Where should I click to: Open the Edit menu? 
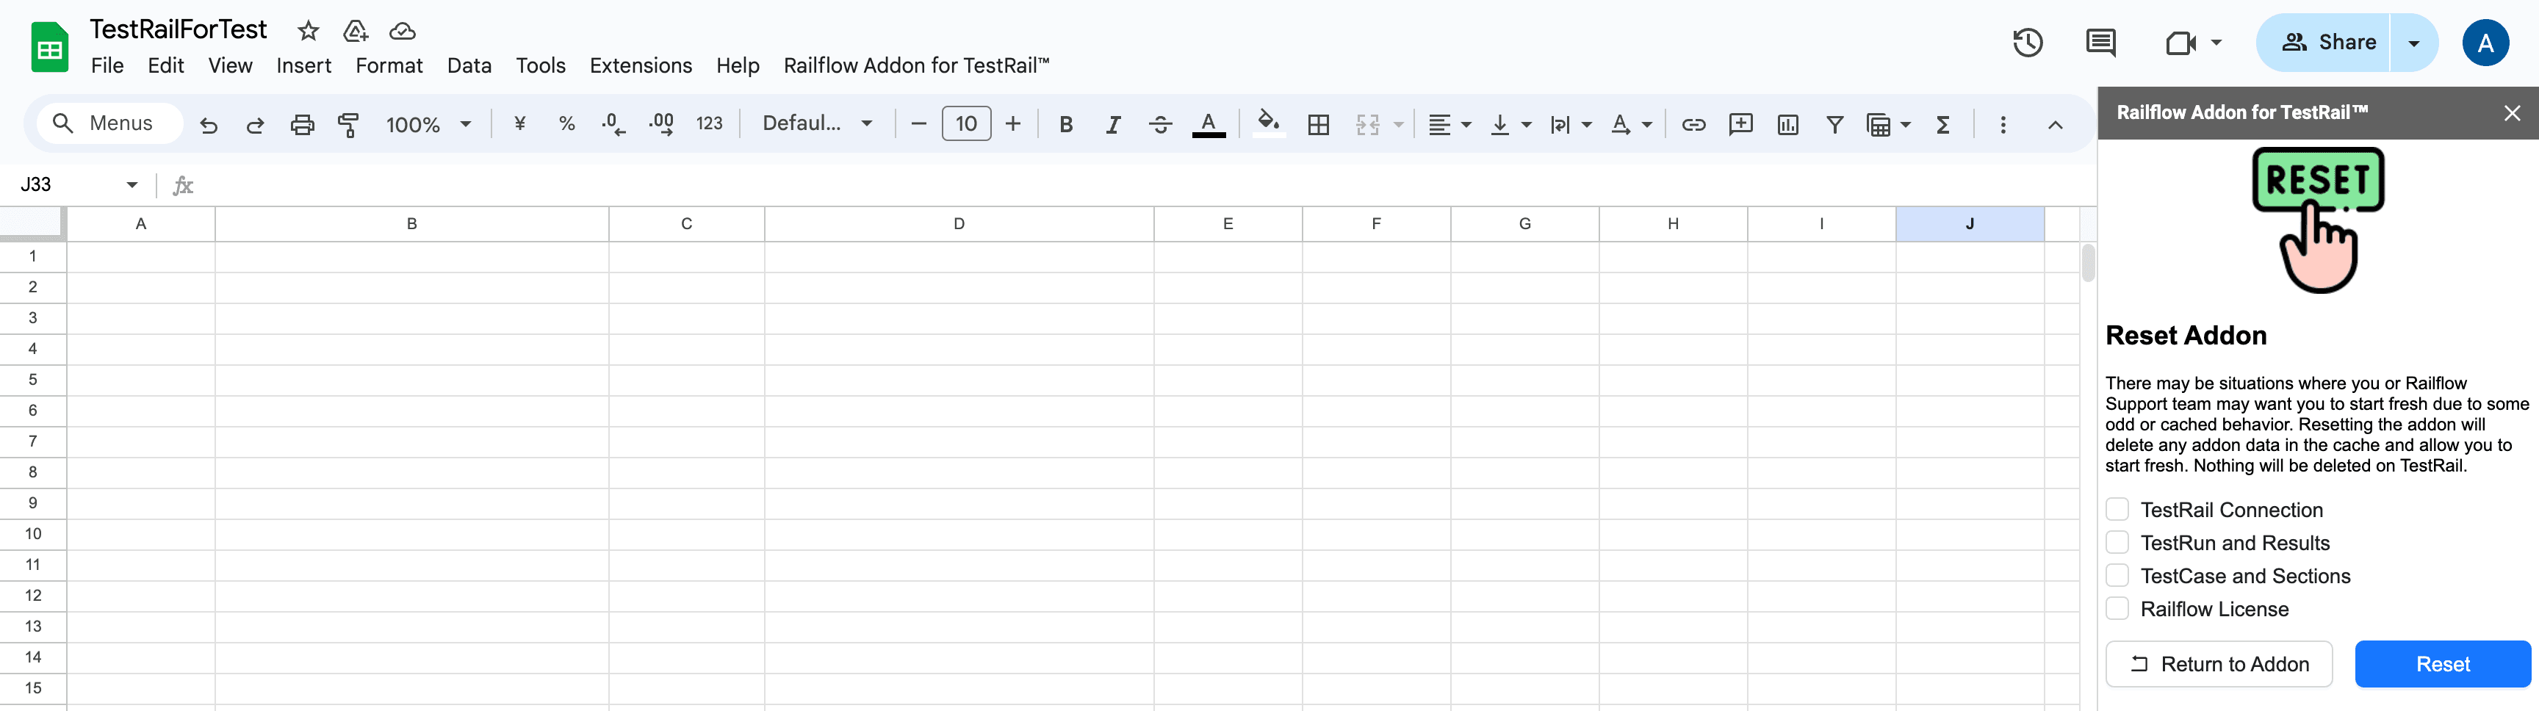pos(165,66)
